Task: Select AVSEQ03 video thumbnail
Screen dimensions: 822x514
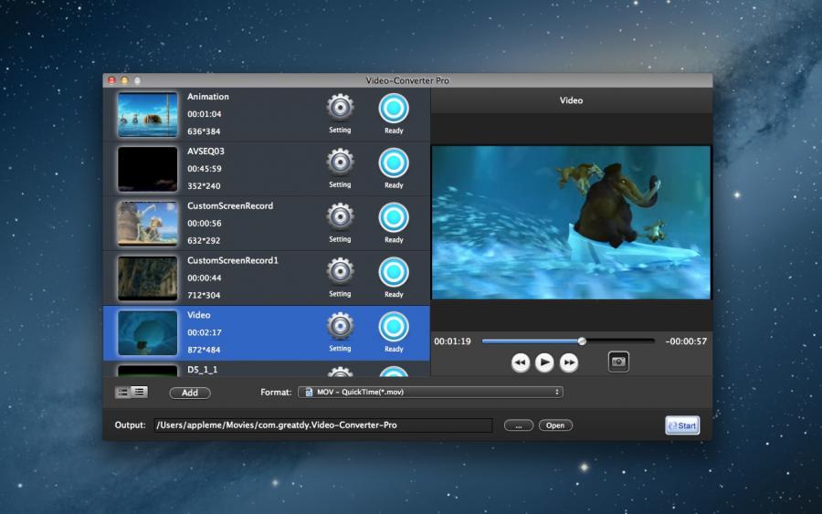Action: click(147, 169)
